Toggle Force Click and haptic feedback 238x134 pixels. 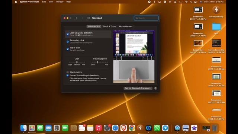pos(68,75)
